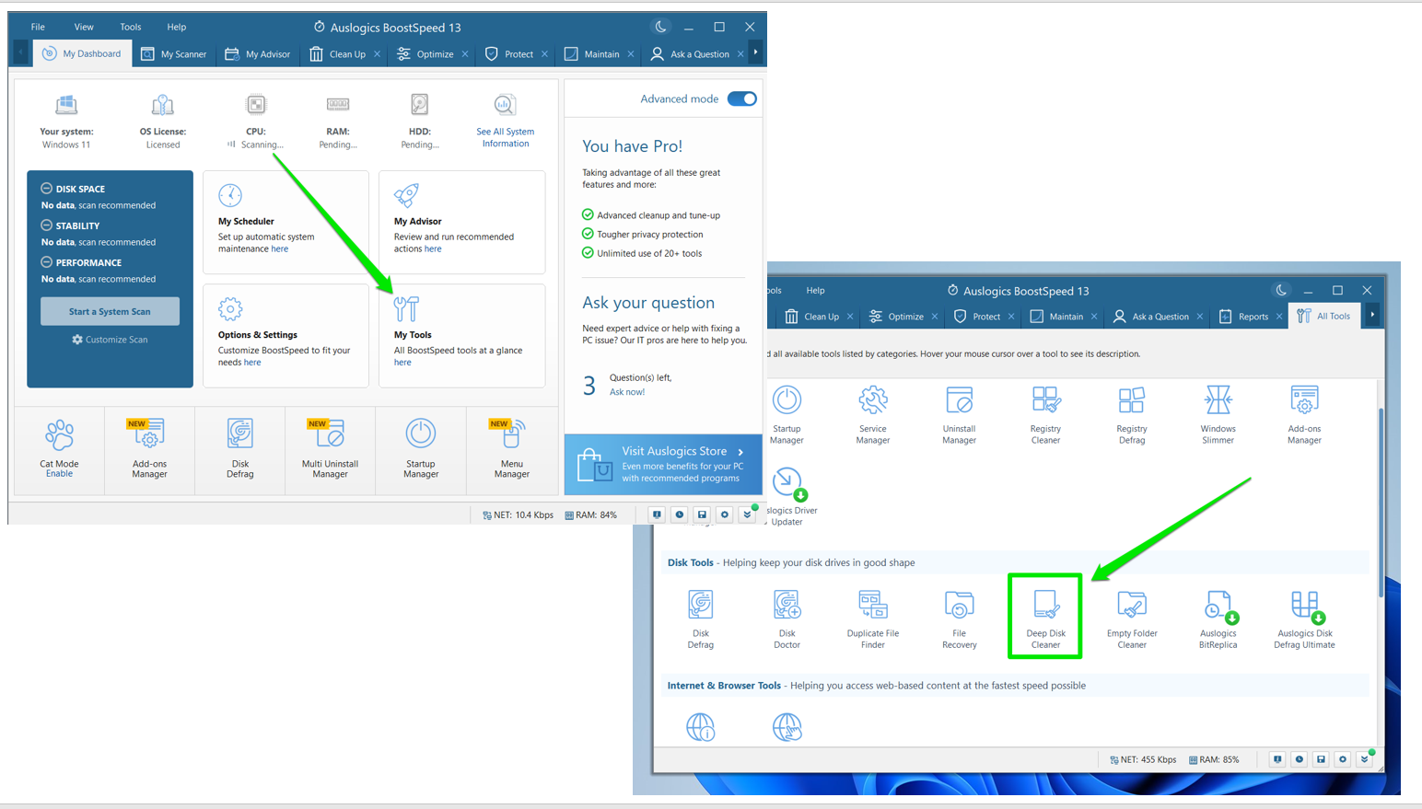Enable Cat Mode on dashboard
This screenshot has width=1422, height=809.
(59, 473)
